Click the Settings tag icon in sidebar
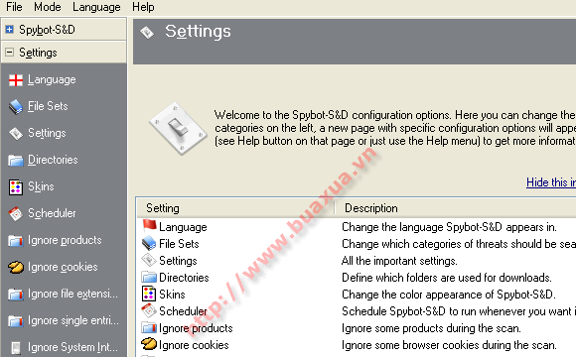Image resolution: width=576 pixels, height=357 pixels. point(16,133)
